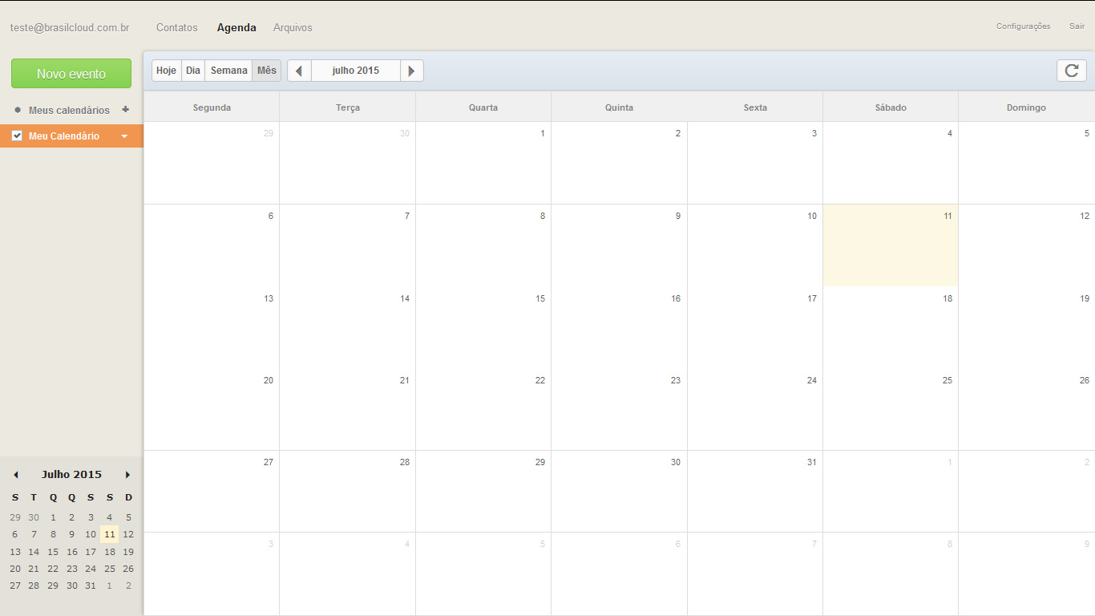The image size is (1095, 616).
Task: Select day 31 cell in main calendar
Action: (755, 491)
